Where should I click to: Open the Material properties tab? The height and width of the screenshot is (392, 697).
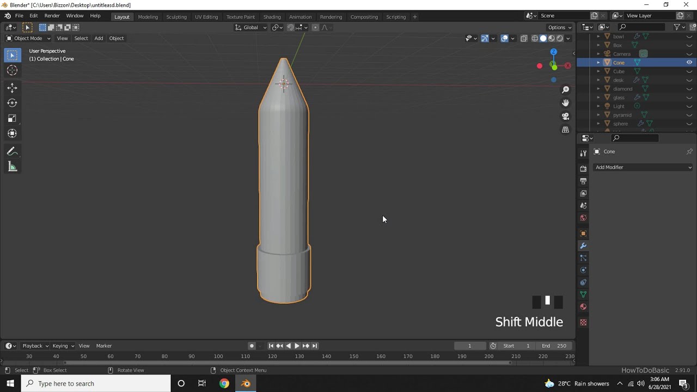click(x=583, y=307)
